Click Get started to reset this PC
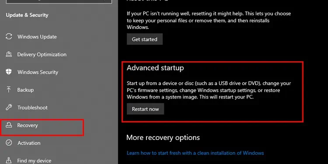The image size is (328, 164). click(x=145, y=39)
